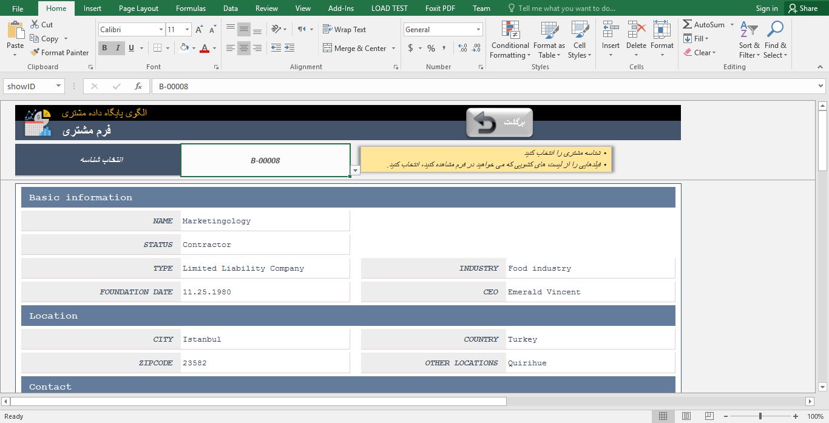Open the Fill dropdown

[x=696, y=39]
